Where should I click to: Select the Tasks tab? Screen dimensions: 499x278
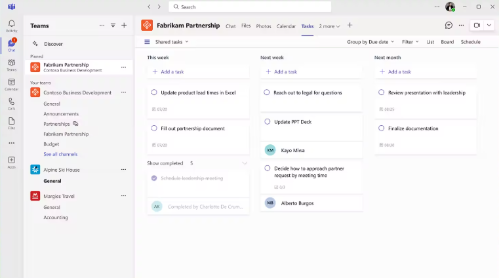click(308, 26)
